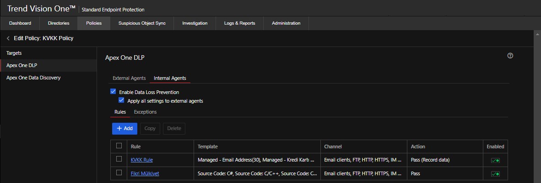The width and height of the screenshot is (541, 183).
Task: Go back using the Edit Policy arrow
Action: (8, 38)
